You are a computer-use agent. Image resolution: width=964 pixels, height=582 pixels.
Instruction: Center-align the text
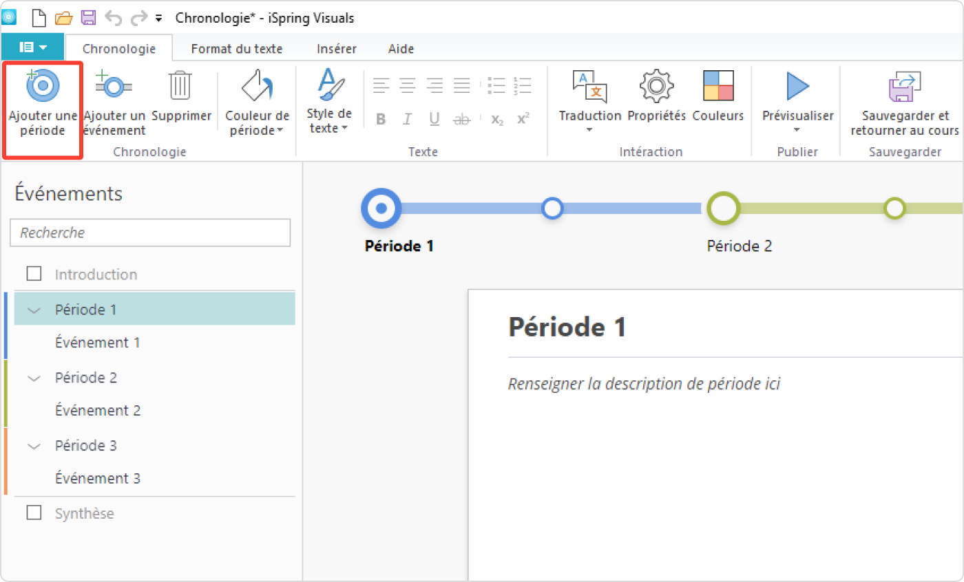click(x=408, y=85)
